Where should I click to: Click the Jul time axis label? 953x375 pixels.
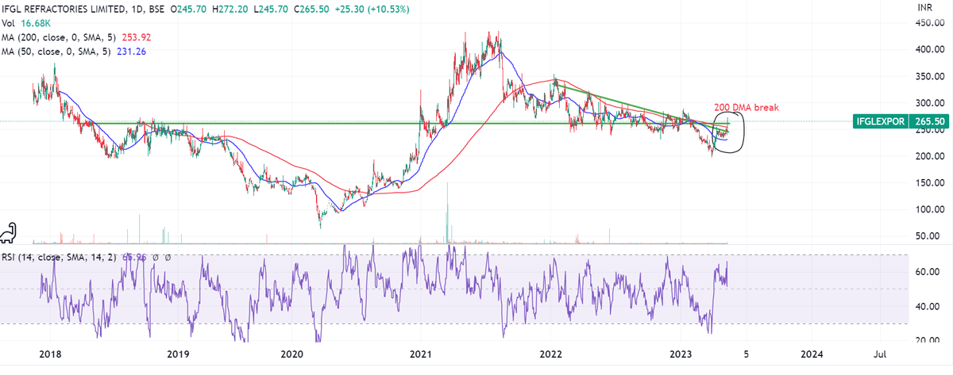pos(879,354)
